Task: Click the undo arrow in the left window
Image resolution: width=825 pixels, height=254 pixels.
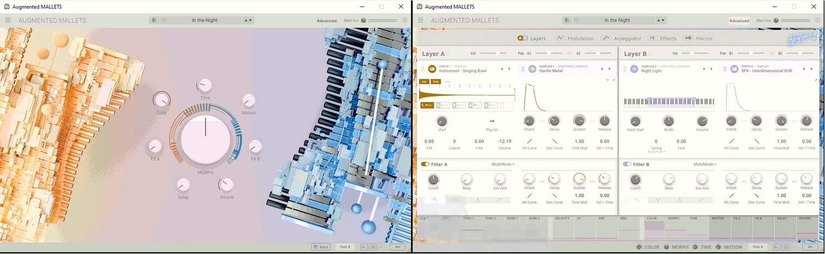Action: pyautogui.click(x=364, y=247)
